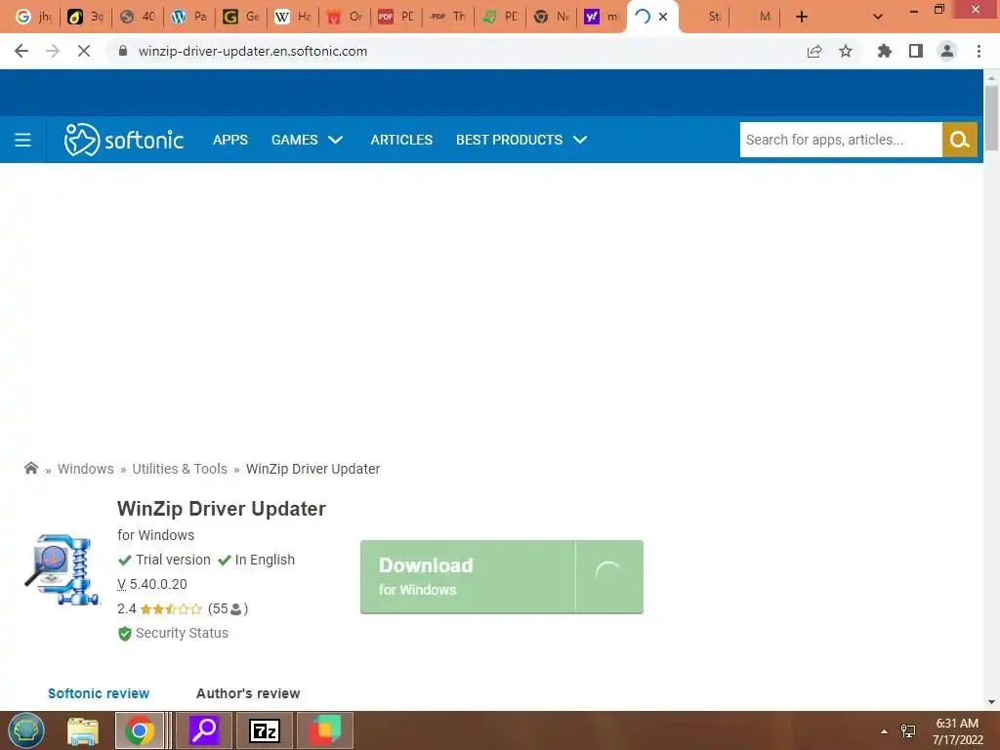The image size is (1000, 750).
Task: Open the purple magnifier taskbar app
Action: tap(204, 730)
